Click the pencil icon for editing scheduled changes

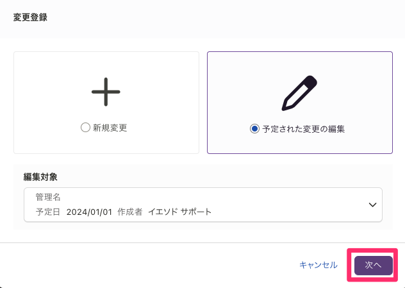tap(300, 93)
